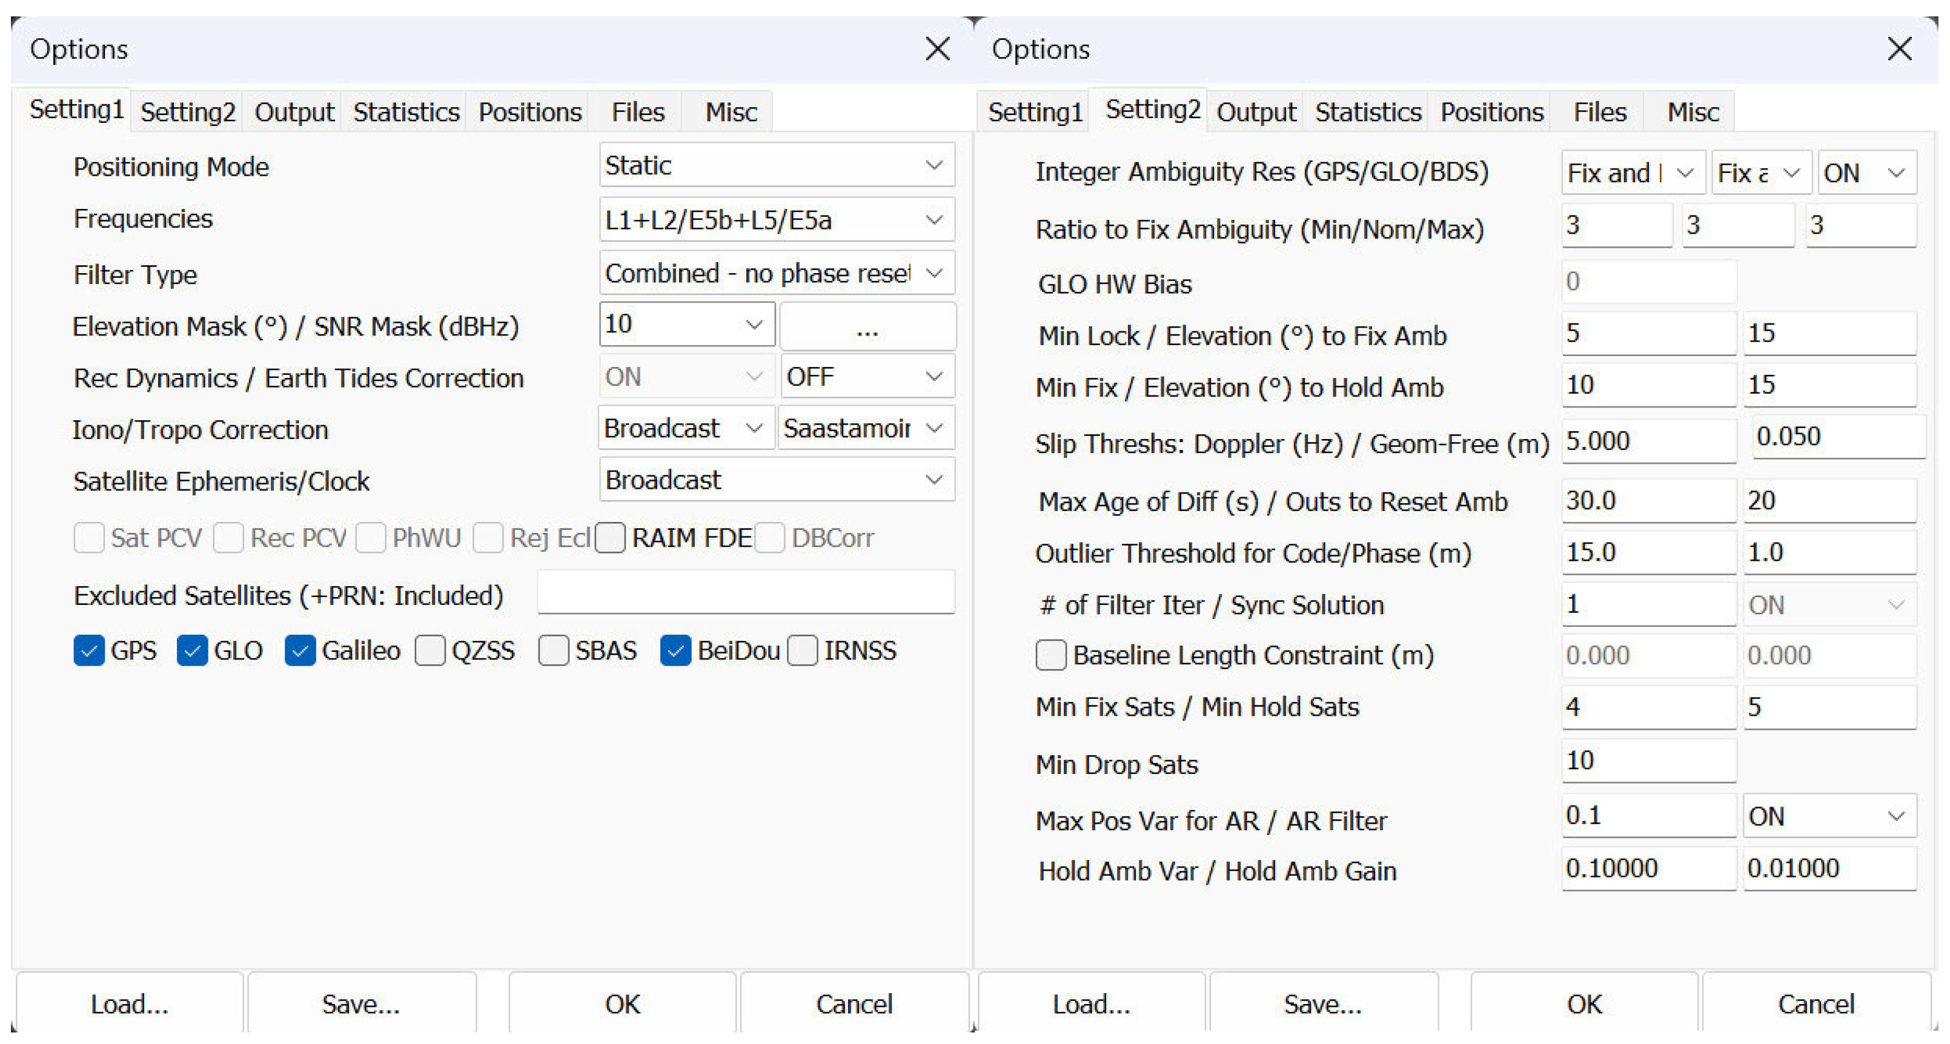Uncheck the GPS constellation checkbox
The image size is (1950, 1044).
click(88, 650)
